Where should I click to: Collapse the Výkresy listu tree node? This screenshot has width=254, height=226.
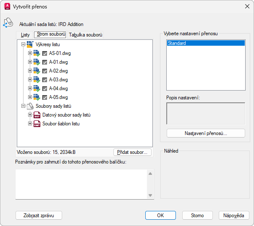[x=23, y=44]
